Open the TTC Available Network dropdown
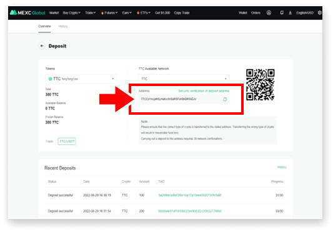This screenshot has width=333, height=232. pos(184,79)
